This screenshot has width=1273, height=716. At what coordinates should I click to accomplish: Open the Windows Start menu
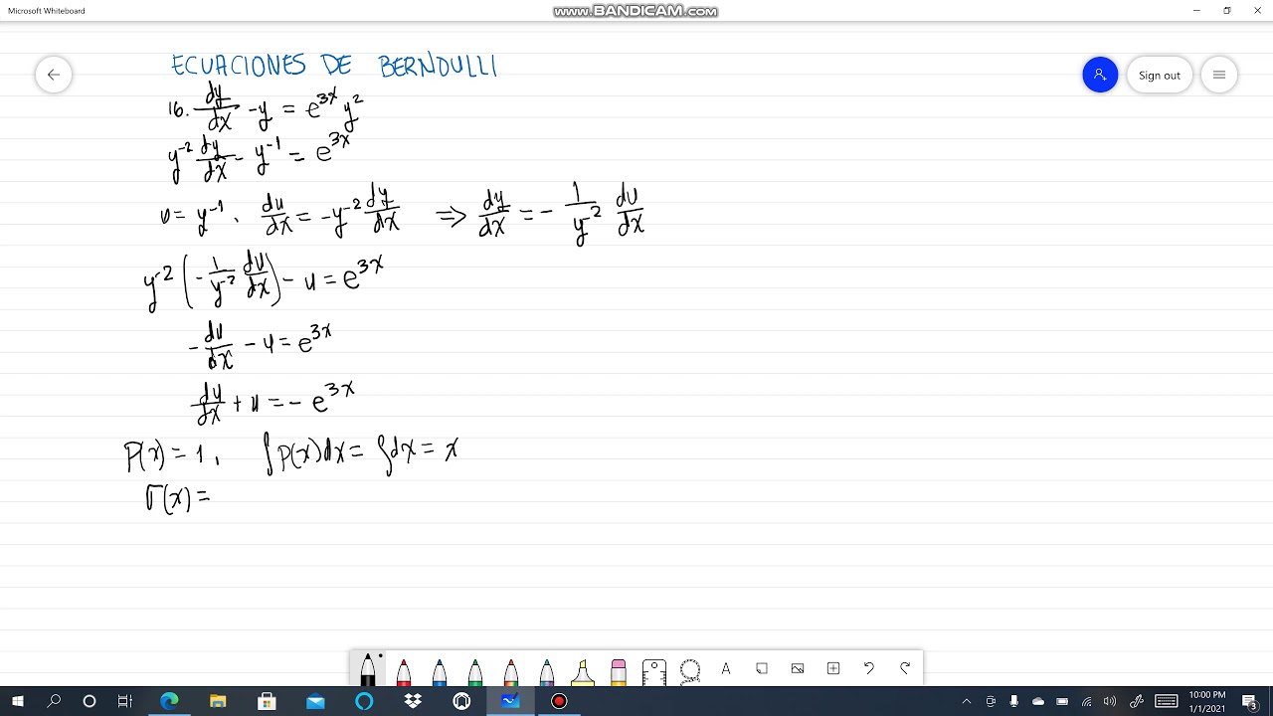pyautogui.click(x=18, y=701)
